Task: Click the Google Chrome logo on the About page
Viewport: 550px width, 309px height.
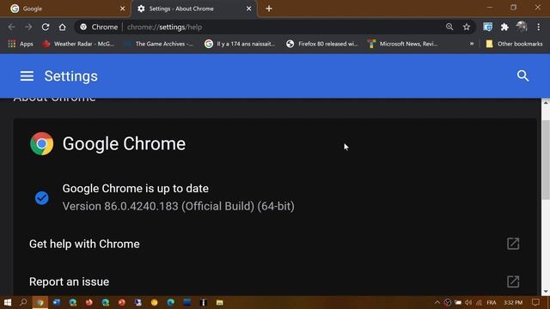Action: (x=42, y=143)
